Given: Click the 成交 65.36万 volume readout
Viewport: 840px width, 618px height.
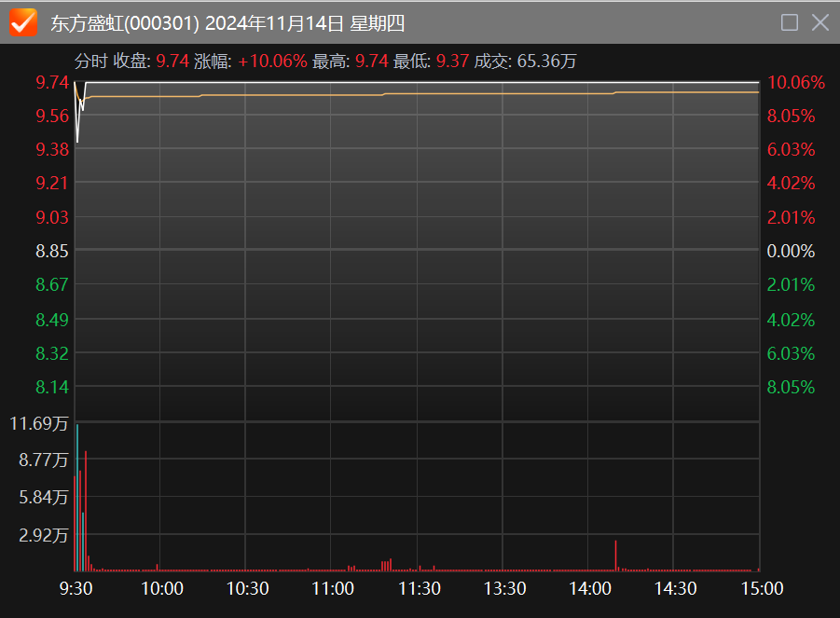Looking at the screenshot, I should [545, 62].
